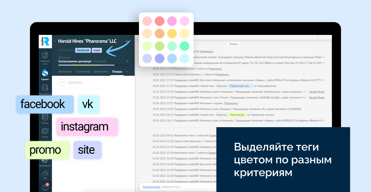Open the Сделки section in the sidebar
This screenshot has width=371, height=192.
coord(45,74)
